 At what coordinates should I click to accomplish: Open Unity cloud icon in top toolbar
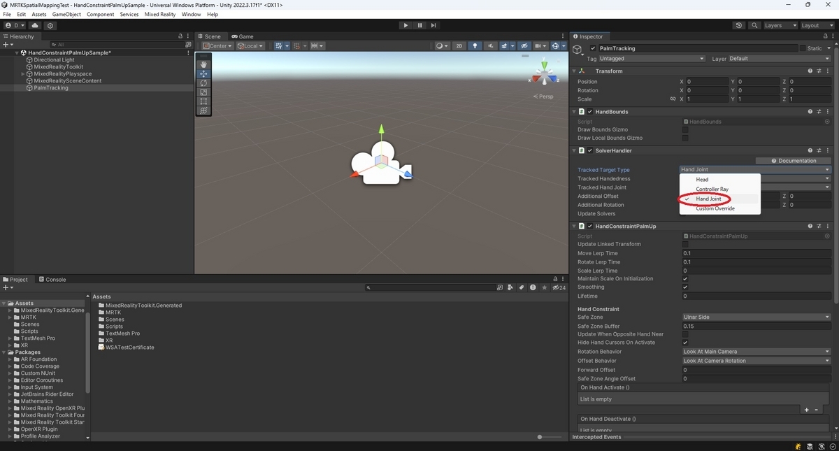click(35, 25)
